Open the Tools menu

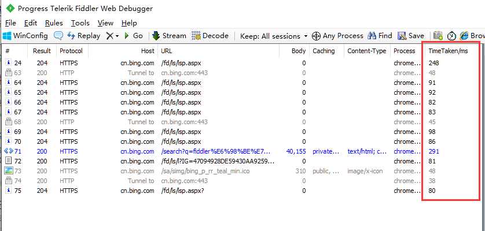click(x=80, y=23)
